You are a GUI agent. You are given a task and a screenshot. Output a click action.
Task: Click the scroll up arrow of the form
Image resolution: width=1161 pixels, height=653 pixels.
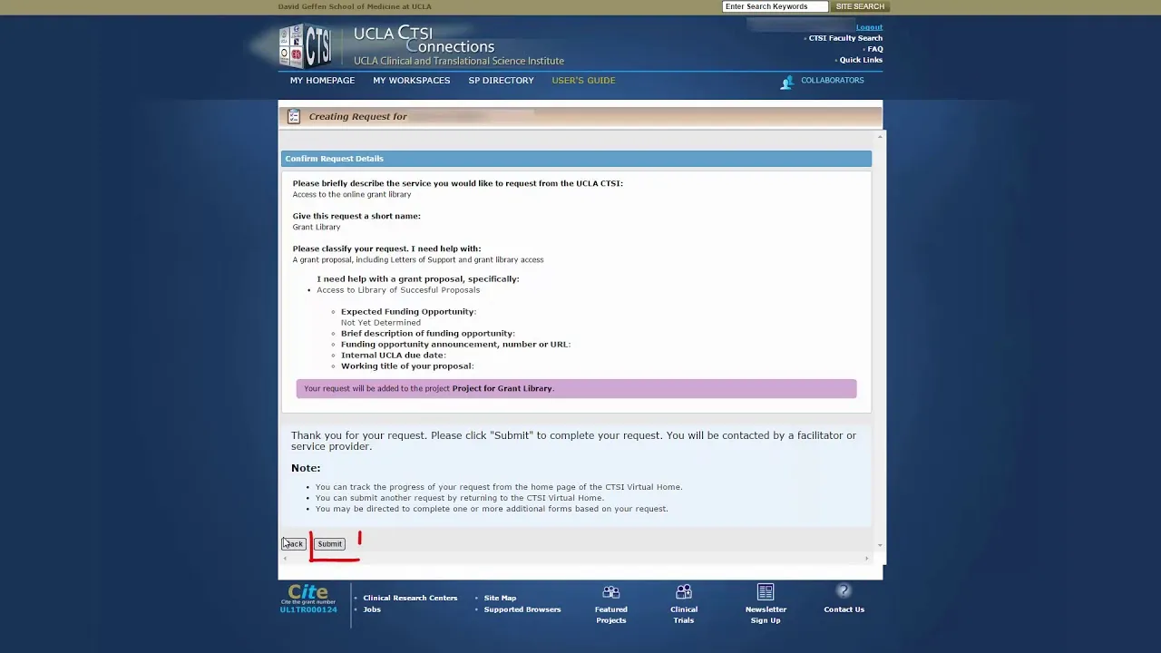[879, 137]
